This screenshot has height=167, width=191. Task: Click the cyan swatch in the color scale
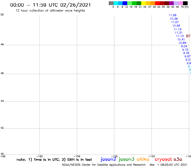pyautogui.click(x=116, y=3)
